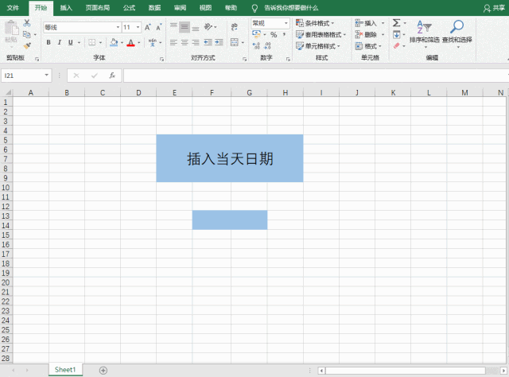Switch to the 插入 Insert tab
509x377 pixels.
66,8
